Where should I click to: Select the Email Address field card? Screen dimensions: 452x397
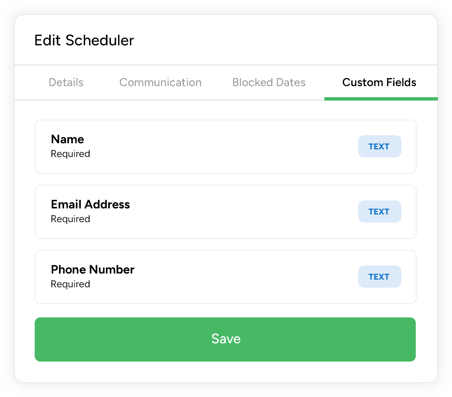click(225, 212)
